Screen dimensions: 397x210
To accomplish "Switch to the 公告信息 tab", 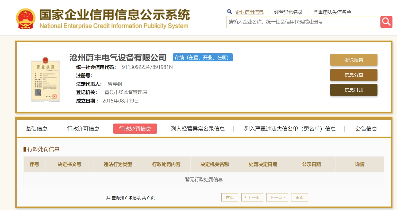I will [366, 129].
